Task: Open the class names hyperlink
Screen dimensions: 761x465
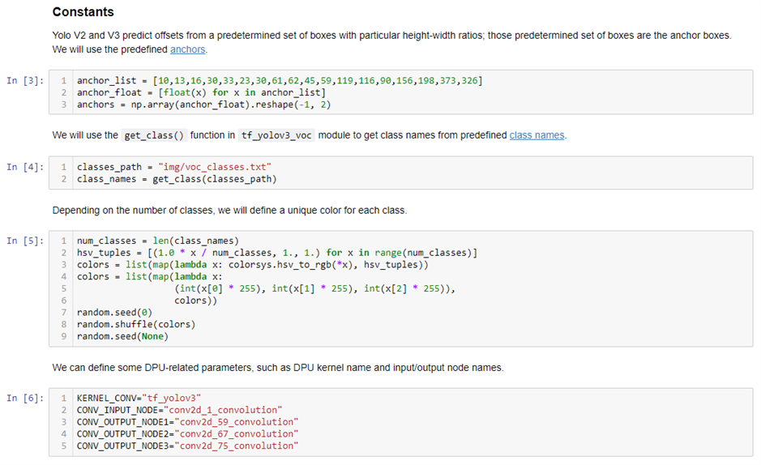Action: click(537, 135)
